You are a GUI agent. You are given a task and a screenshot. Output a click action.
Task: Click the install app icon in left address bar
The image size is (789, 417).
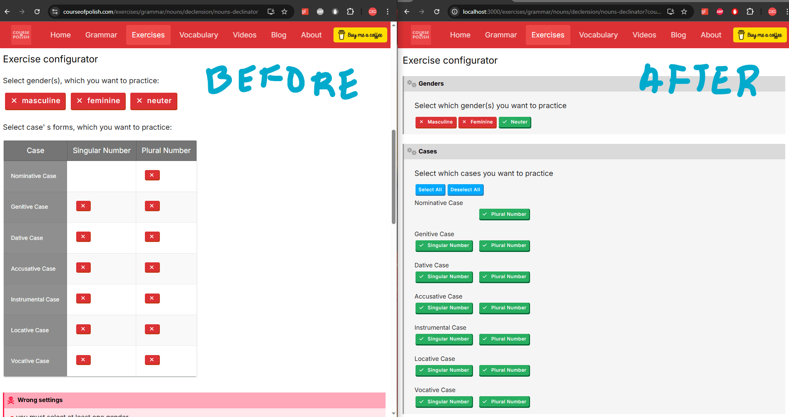(x=271, y=12)
